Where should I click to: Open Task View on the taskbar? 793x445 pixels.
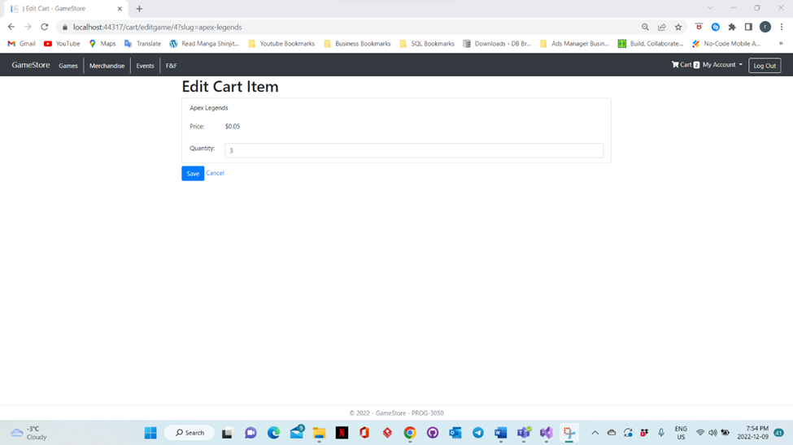[227, 433]
